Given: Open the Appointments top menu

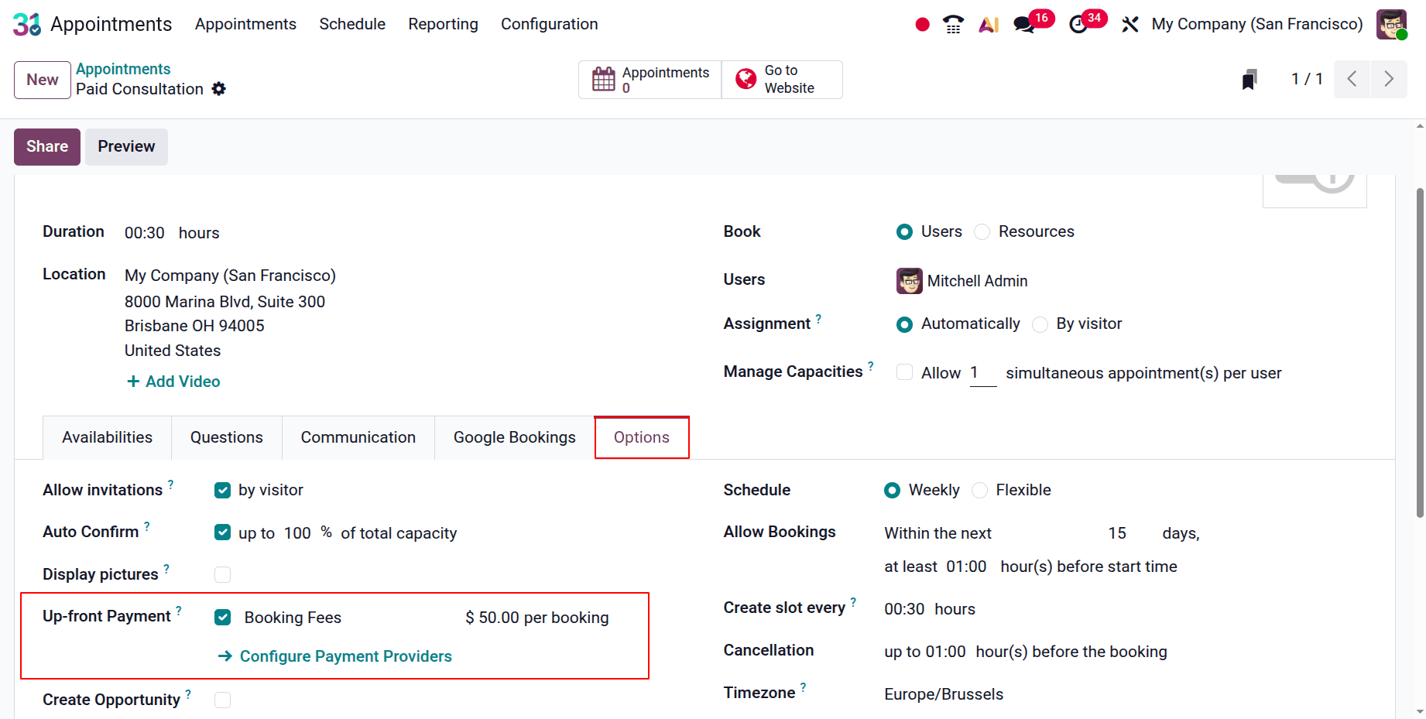Looking at the screenshot, I should (x=245, y=24).
